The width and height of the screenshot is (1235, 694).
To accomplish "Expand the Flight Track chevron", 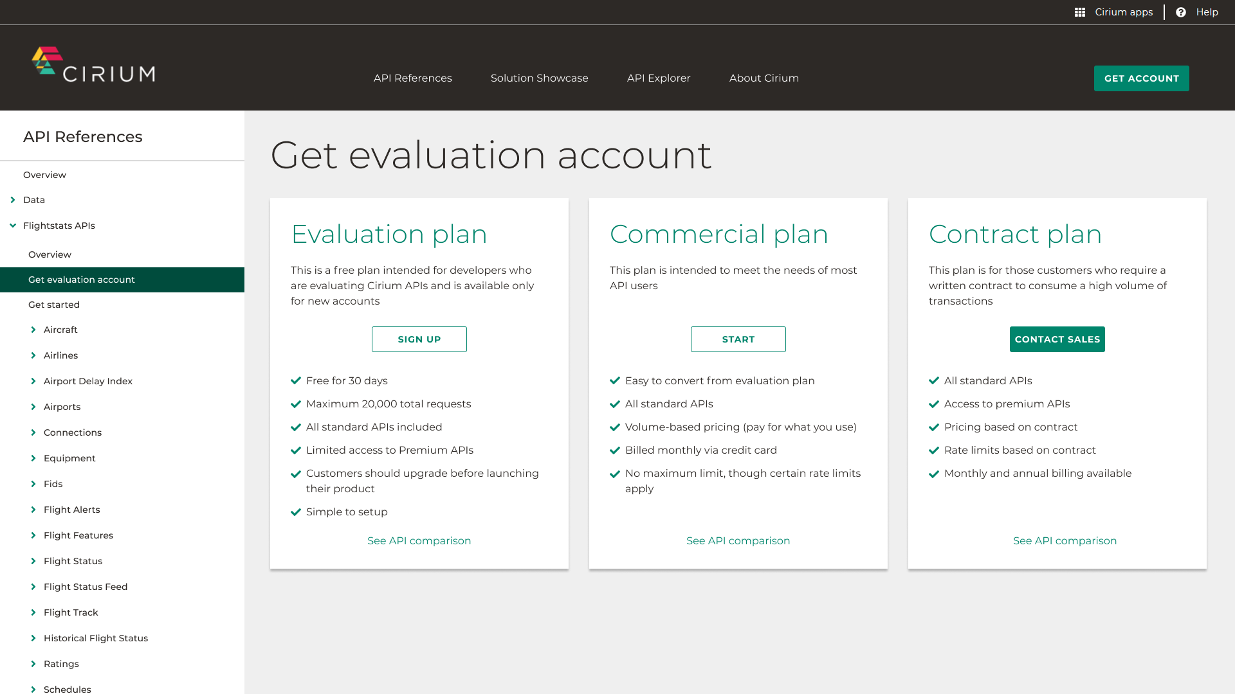I will 33,612.
